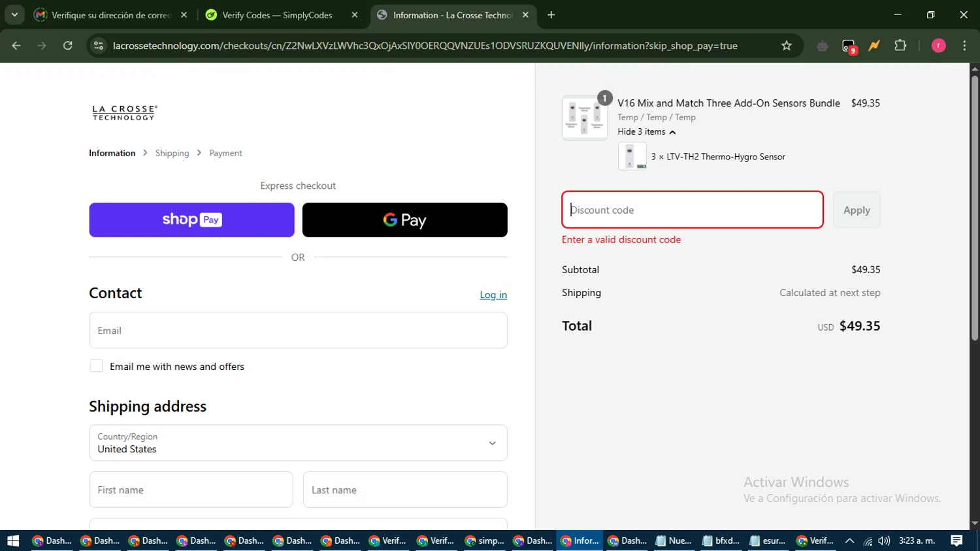View site information icon in address bar
The width and height of the screenshot is (980, 551).
coord(99,46)
